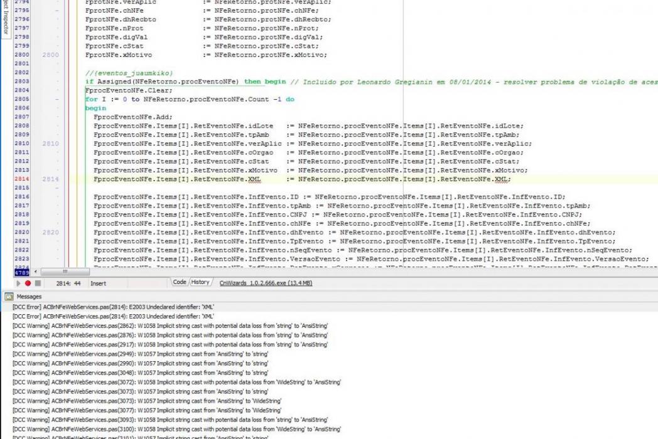Image resolution: width=658 pixels, height=439 pixels.
Task: Click line number 2803 in the gutter
Action: click(22, 82)
